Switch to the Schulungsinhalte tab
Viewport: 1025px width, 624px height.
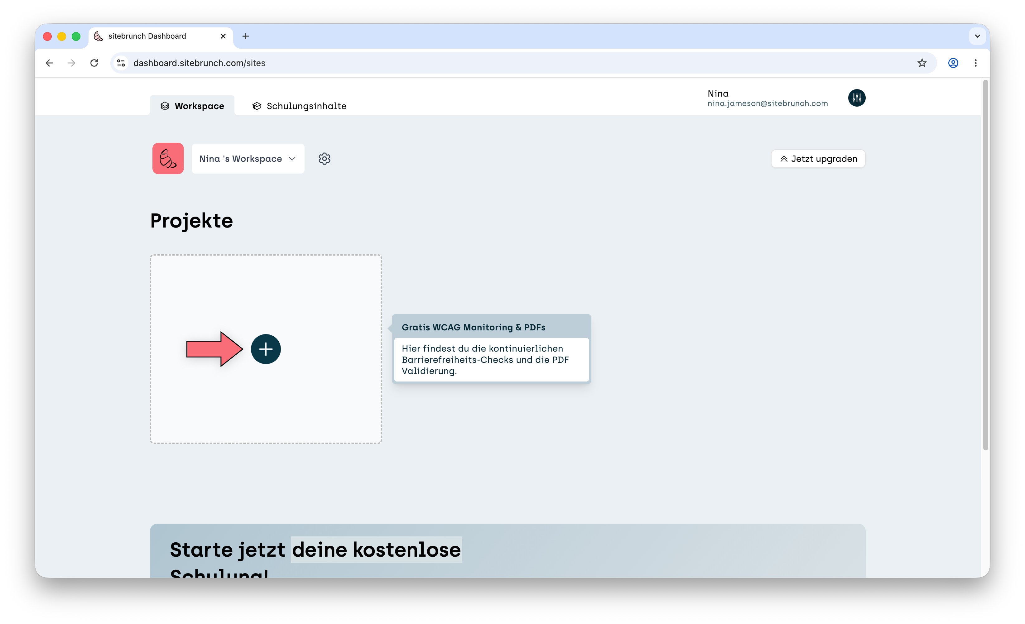coord(299,106)
